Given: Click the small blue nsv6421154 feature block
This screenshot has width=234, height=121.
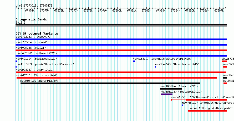Looking at the screenshot, I should 16,61.
